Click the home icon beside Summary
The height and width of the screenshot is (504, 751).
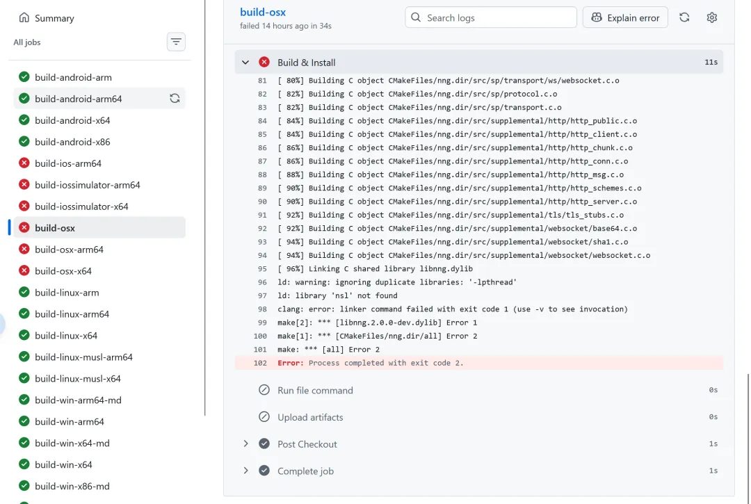(x=24, y=18)
